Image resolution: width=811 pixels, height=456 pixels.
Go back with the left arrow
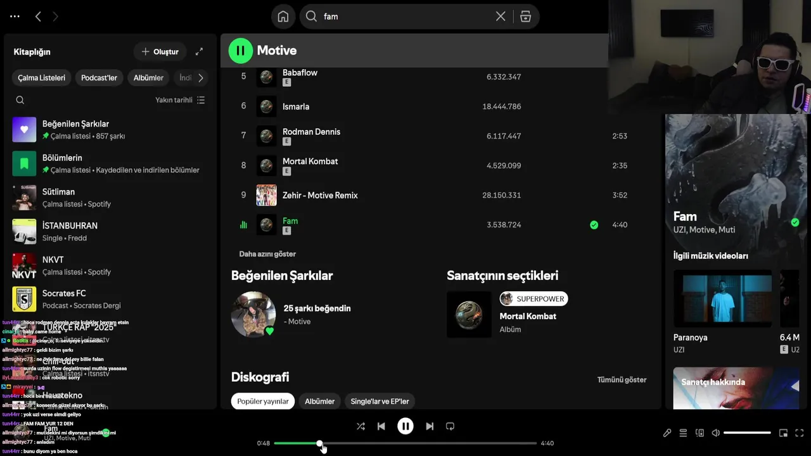pos(38,16)
